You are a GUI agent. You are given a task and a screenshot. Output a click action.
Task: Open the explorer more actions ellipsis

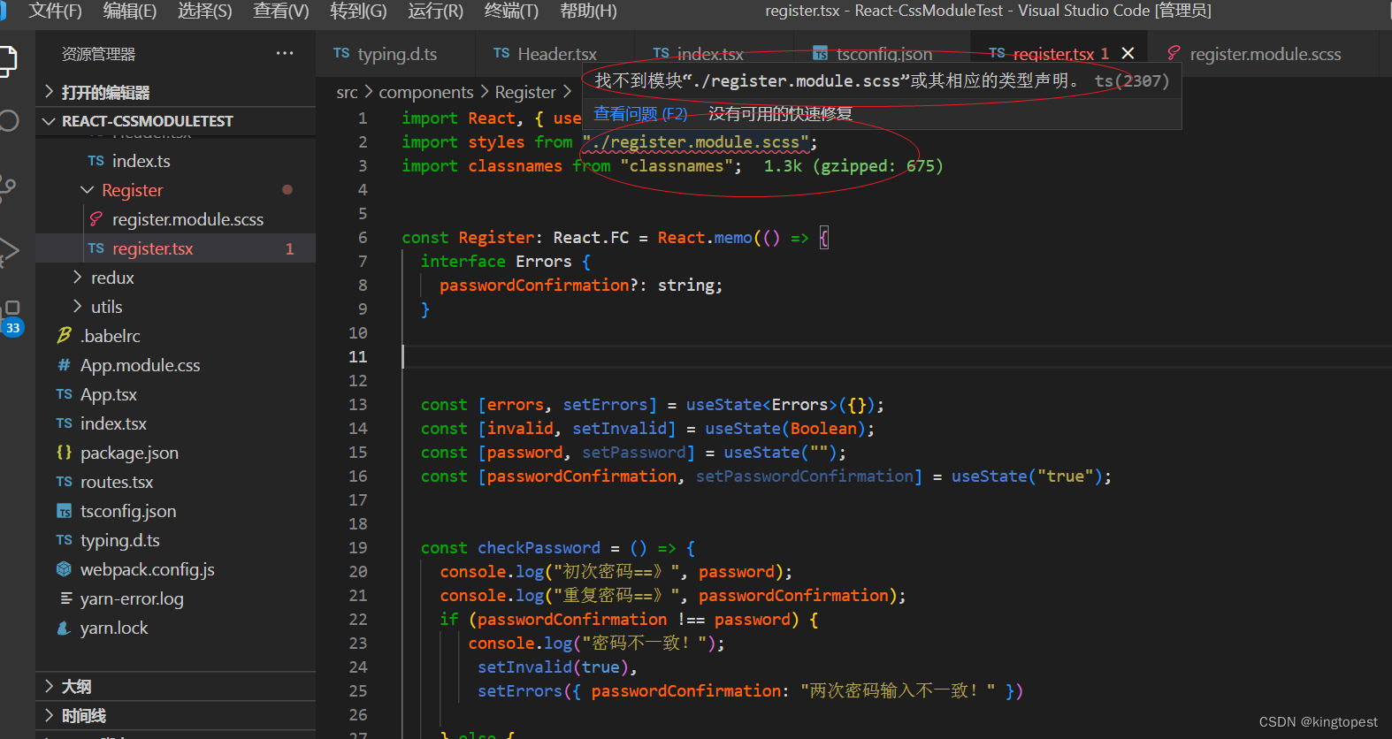click(x=285, y=53)
